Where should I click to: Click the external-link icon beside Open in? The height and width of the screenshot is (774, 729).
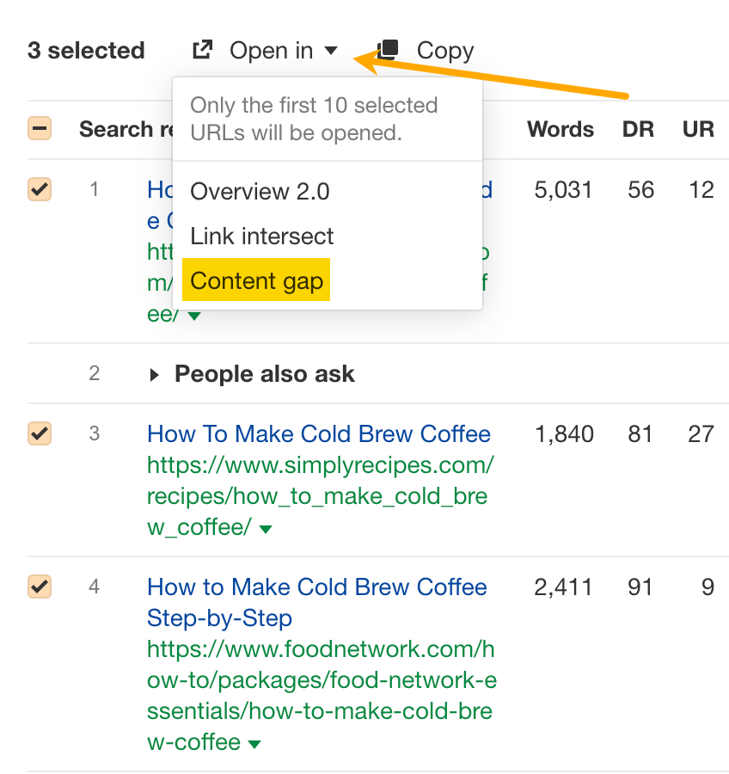click(x=201, y=49)
